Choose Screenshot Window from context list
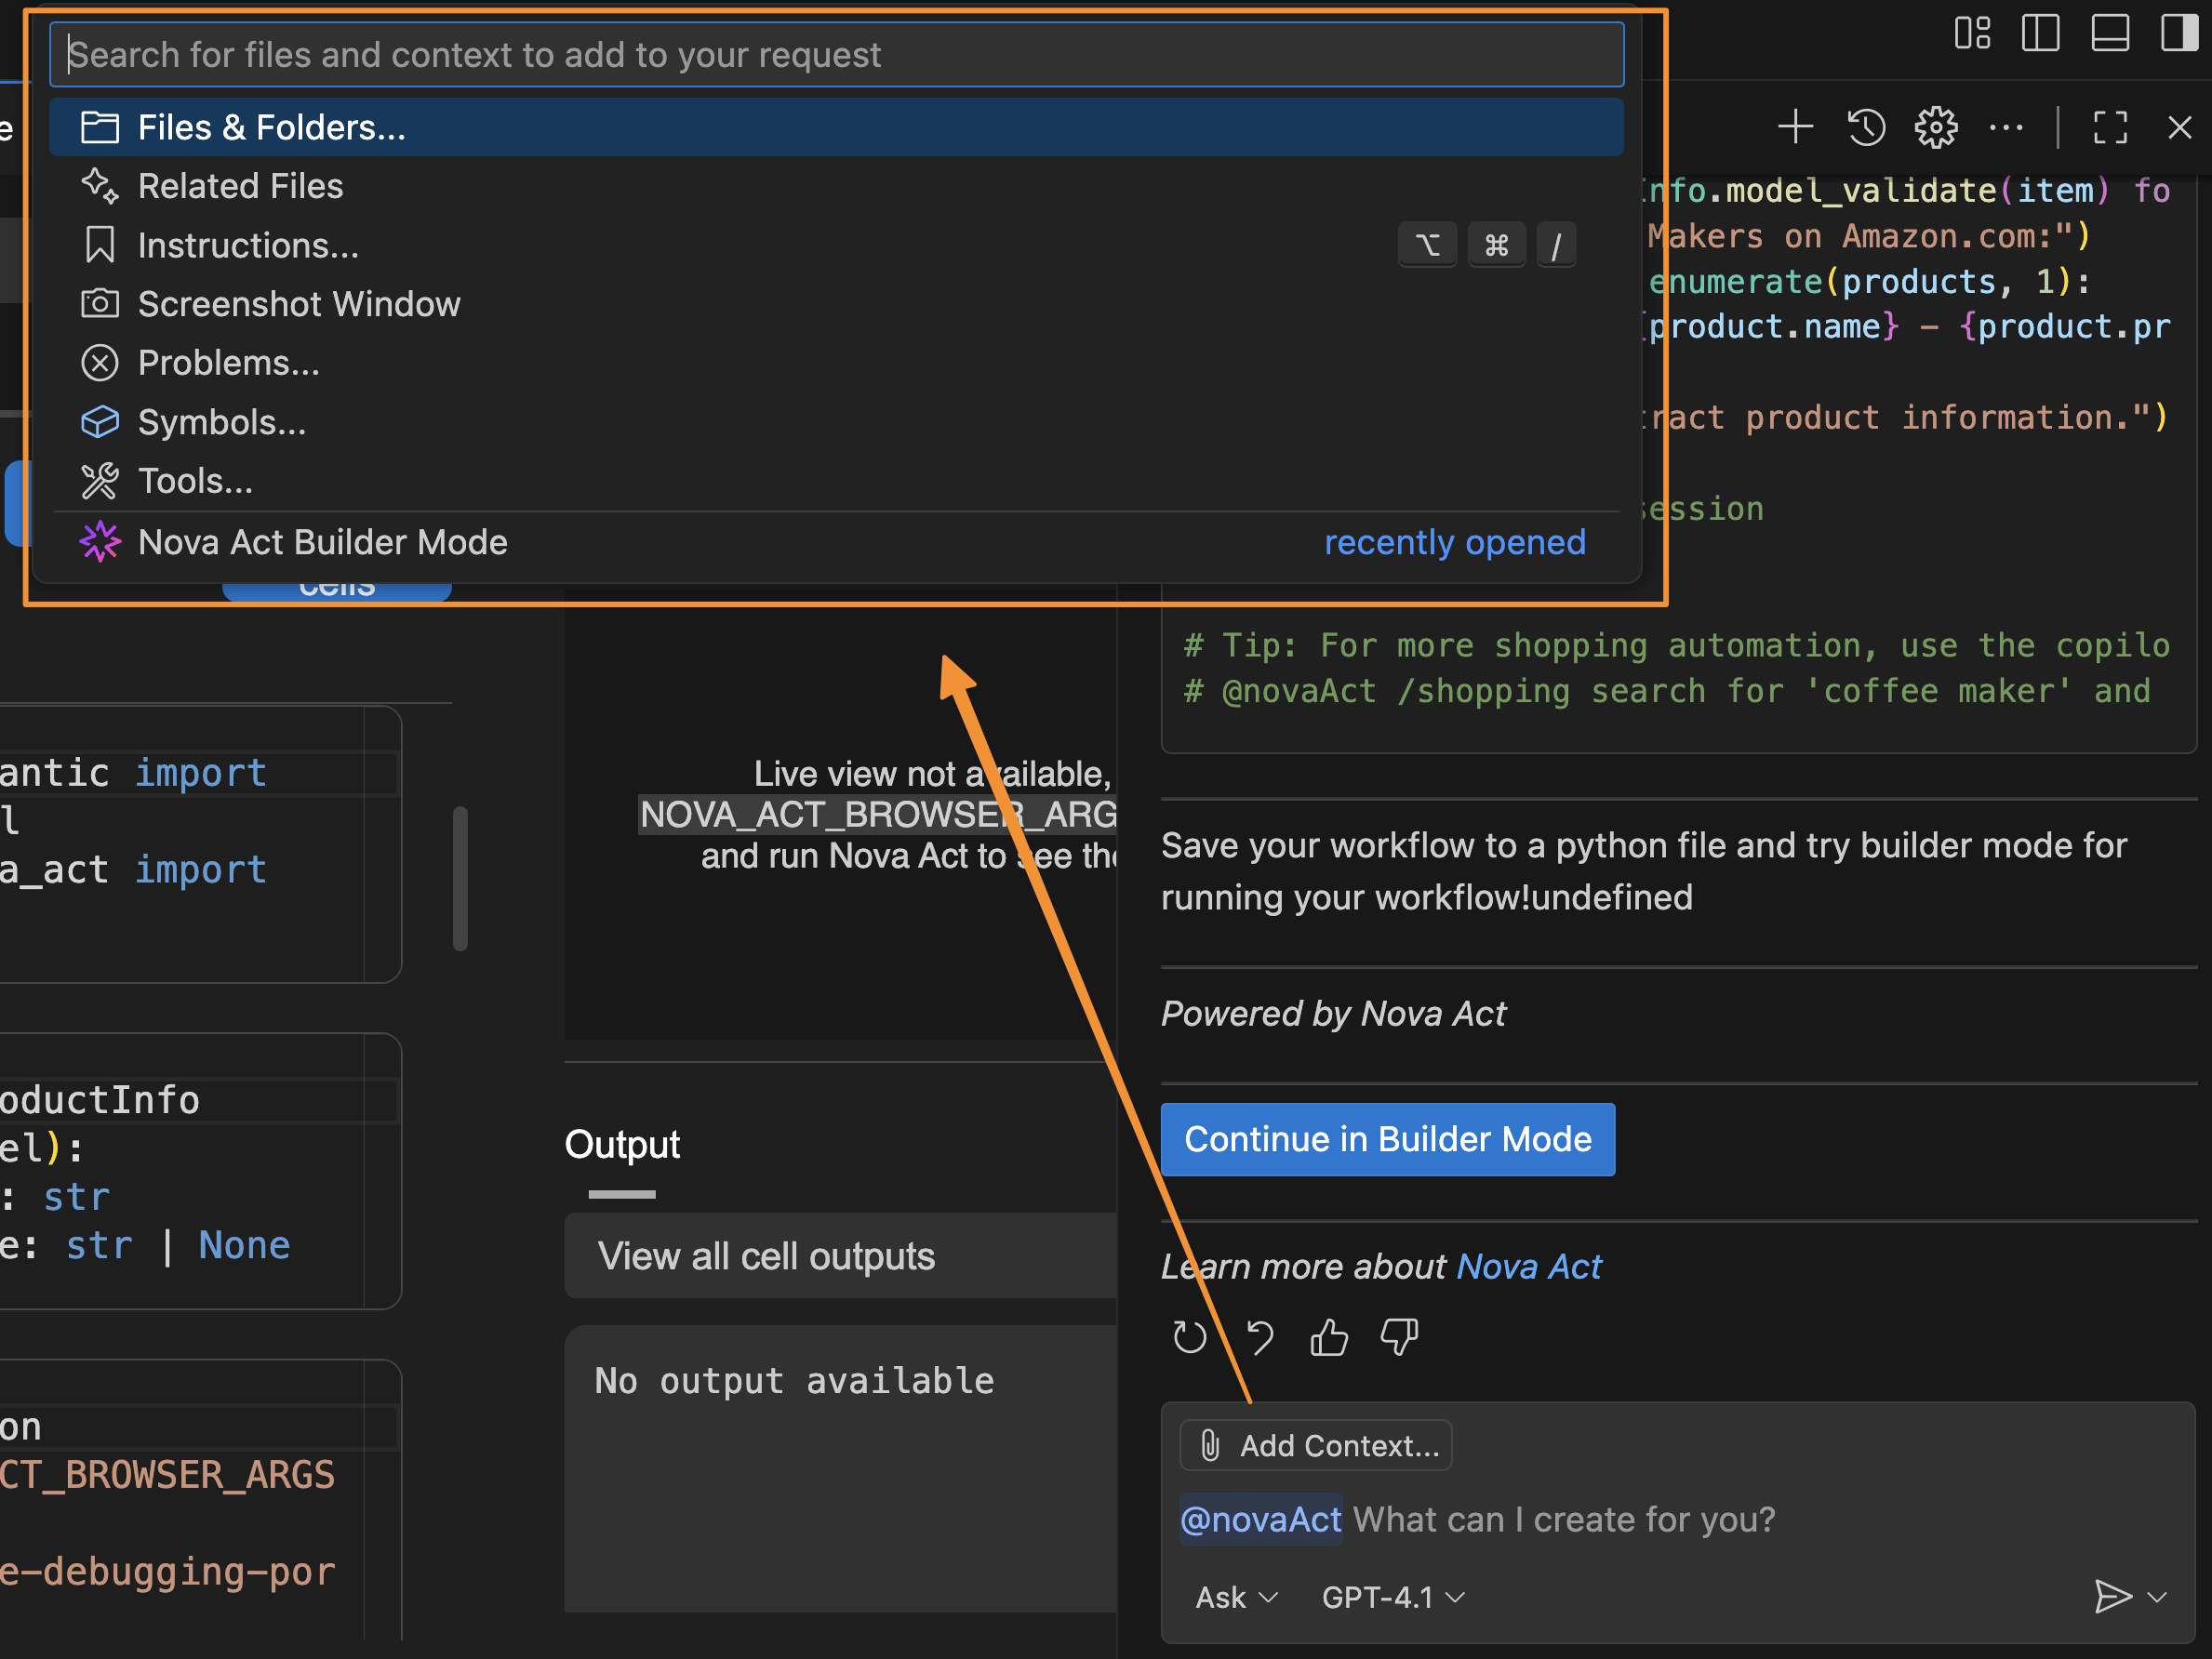This screenshot has width=2212, height=1659. point(298,304)
